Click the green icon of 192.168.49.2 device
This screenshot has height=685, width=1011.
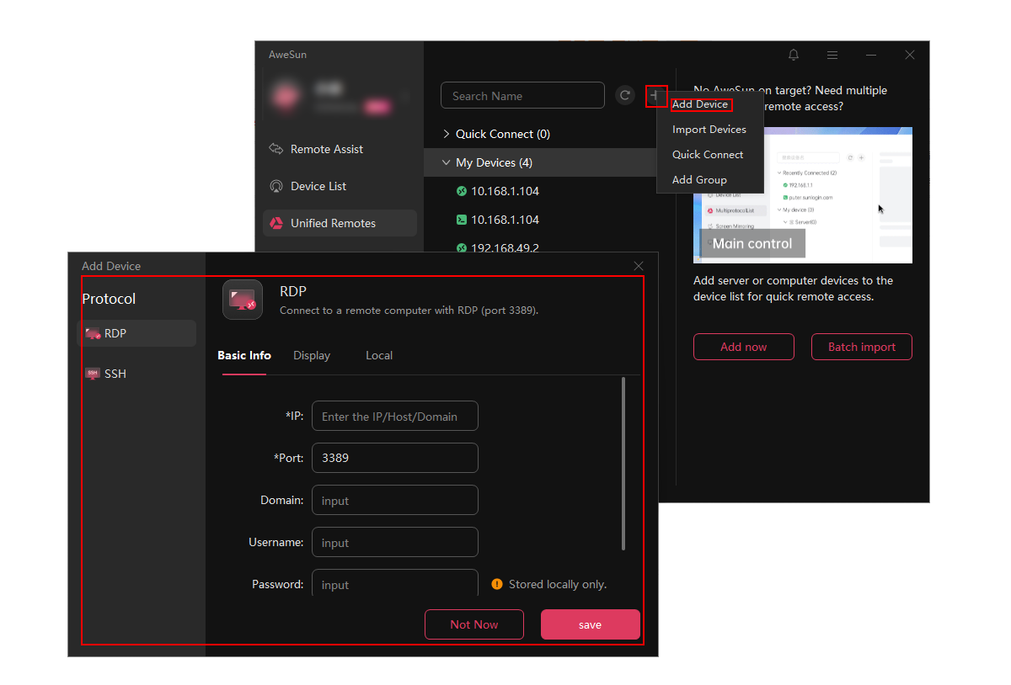point(462,248)
